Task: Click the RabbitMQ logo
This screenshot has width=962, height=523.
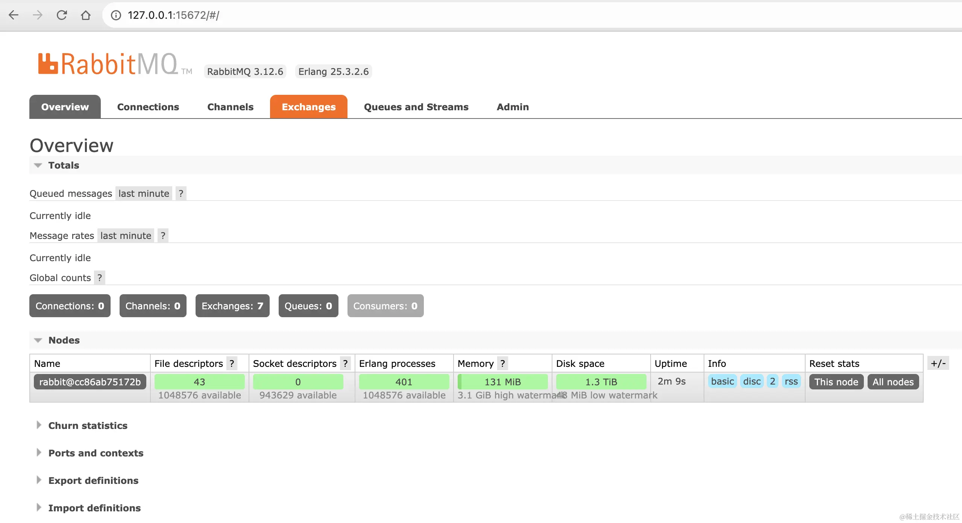Action: click(108, 64)
